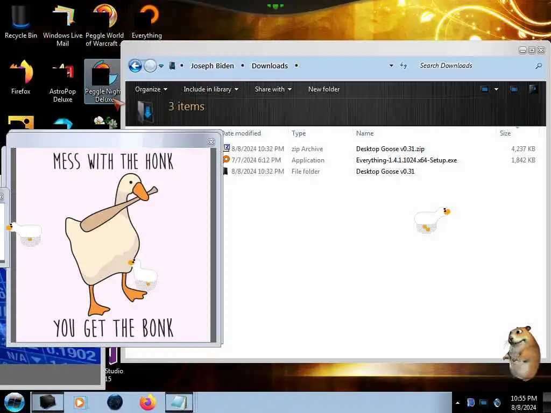Select the Desktop Goose v0.31 folder
Viewport: 551px width, 413px height.
385,172
